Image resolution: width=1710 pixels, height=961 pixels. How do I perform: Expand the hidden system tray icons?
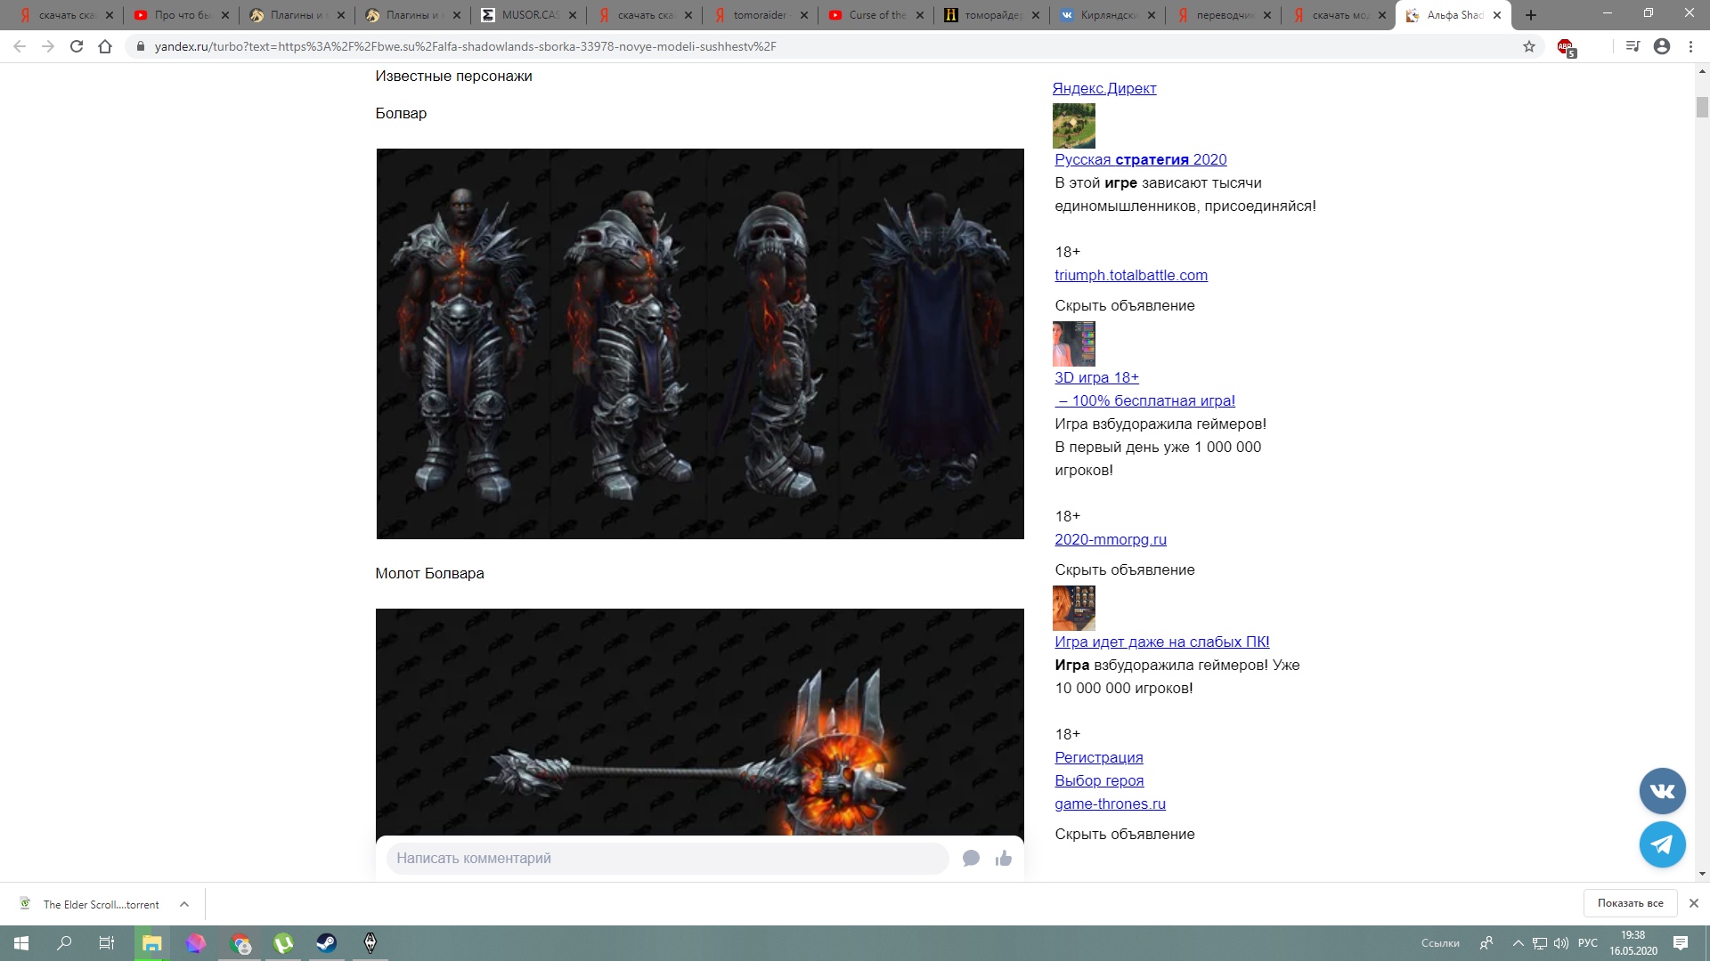click(x=1519, y=943)
